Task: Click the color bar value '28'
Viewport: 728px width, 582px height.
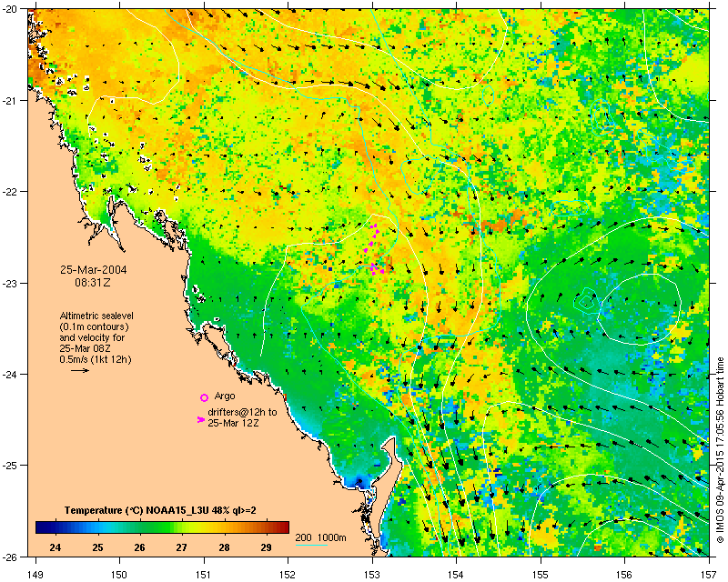Action: (x=224, y=547)
